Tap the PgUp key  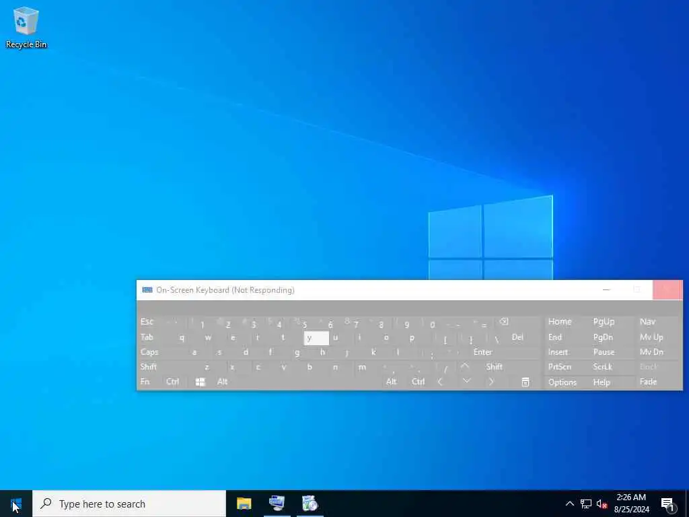[604, 321]
